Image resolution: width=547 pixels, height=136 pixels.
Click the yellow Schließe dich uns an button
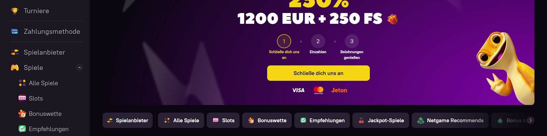pos(318,73)
